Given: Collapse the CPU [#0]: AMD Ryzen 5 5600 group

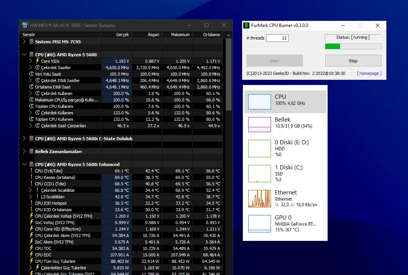Looking at the screenshot, I should click(24, 54).
